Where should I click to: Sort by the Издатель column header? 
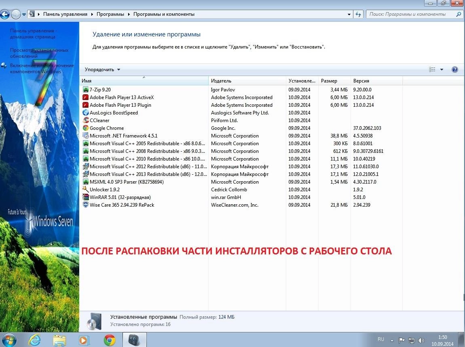(x=247, y=80)
